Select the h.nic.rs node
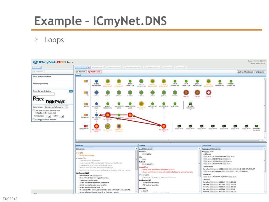The width and height of the screenshot is (269, 202). (175, 92)
